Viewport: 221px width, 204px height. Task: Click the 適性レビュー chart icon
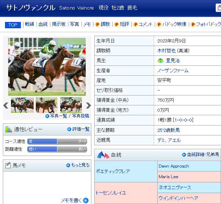(x=8, y=129)
